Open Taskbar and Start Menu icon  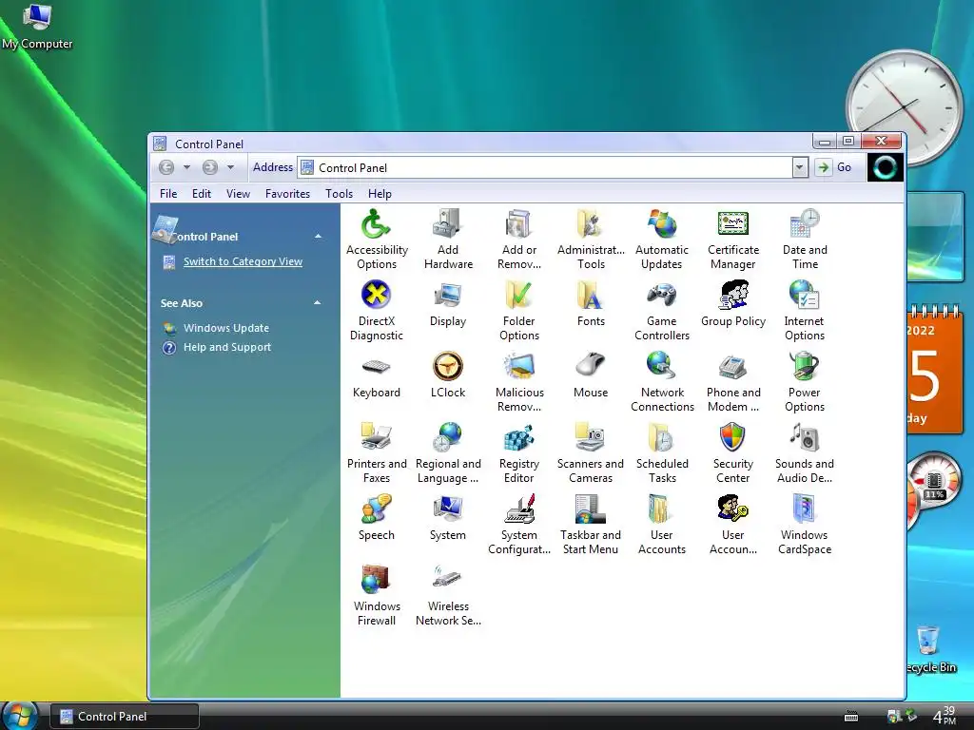[x=590, y=509]
